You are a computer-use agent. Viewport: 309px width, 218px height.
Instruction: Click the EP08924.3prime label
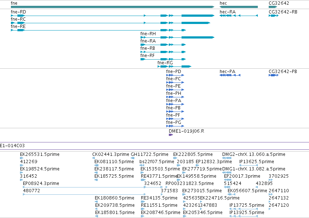(x=41, y=183)
